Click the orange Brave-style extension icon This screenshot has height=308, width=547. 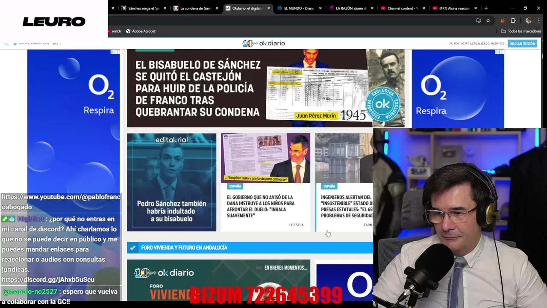tap(503, 21)
